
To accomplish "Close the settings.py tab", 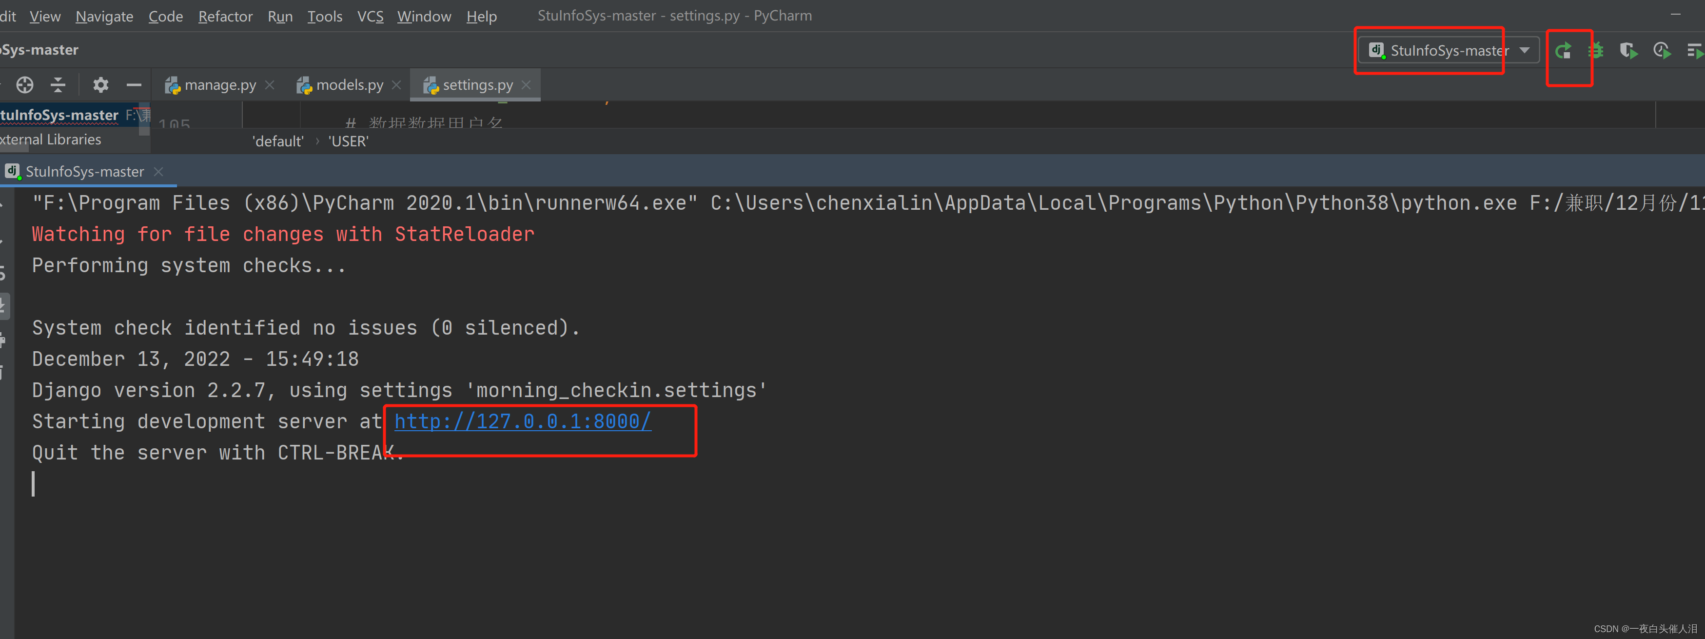I will [x=526, y=85].
